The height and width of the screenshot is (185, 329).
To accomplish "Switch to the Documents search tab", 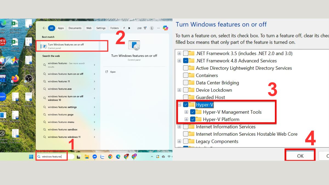I will click(75, 28).
